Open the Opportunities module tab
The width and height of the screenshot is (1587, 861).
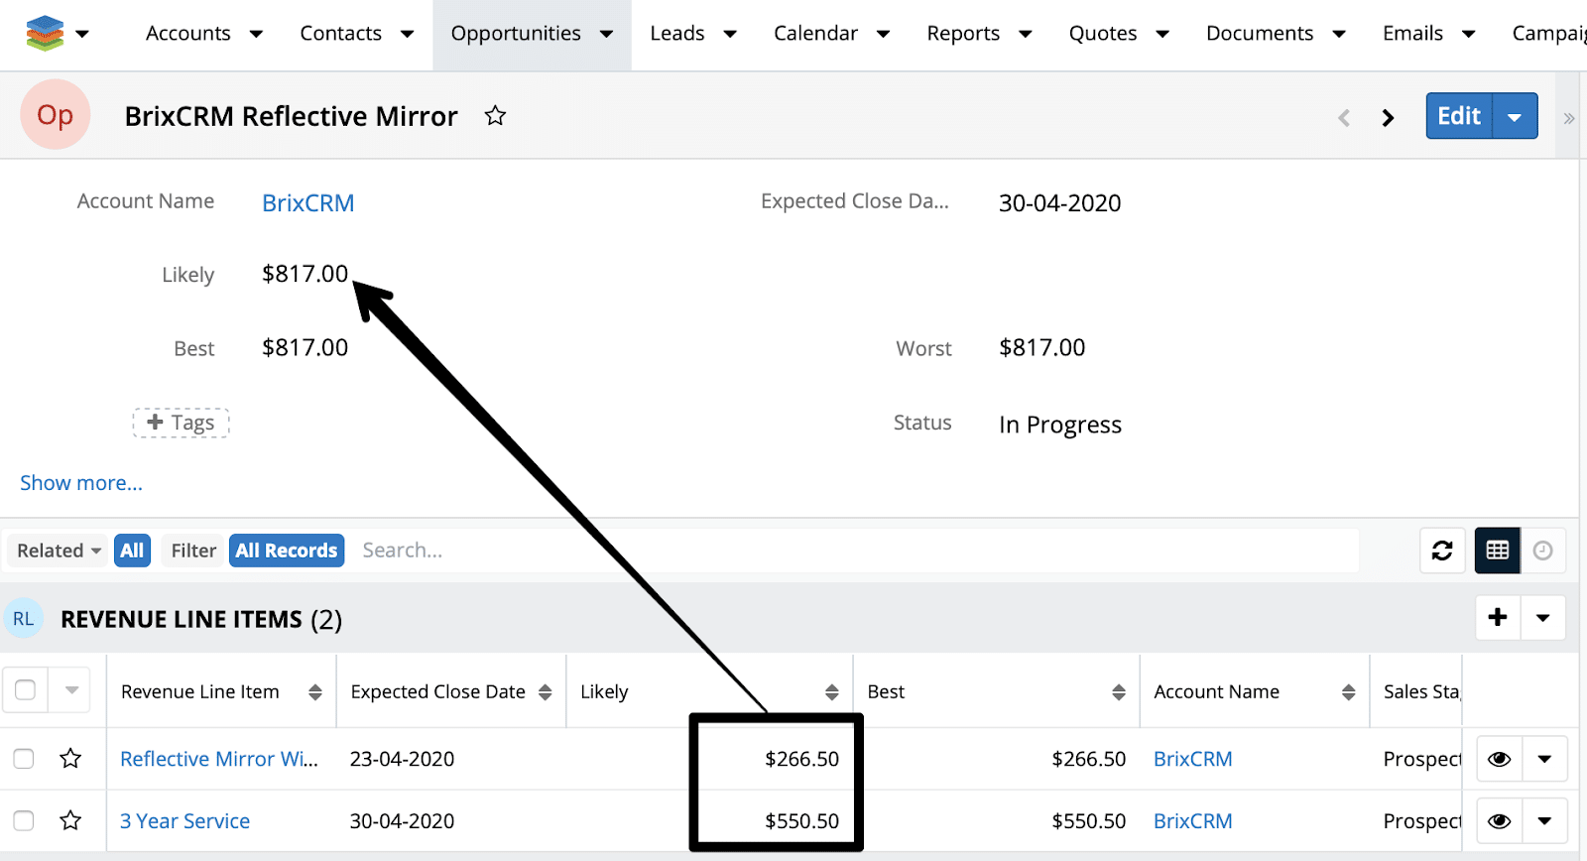516,34
